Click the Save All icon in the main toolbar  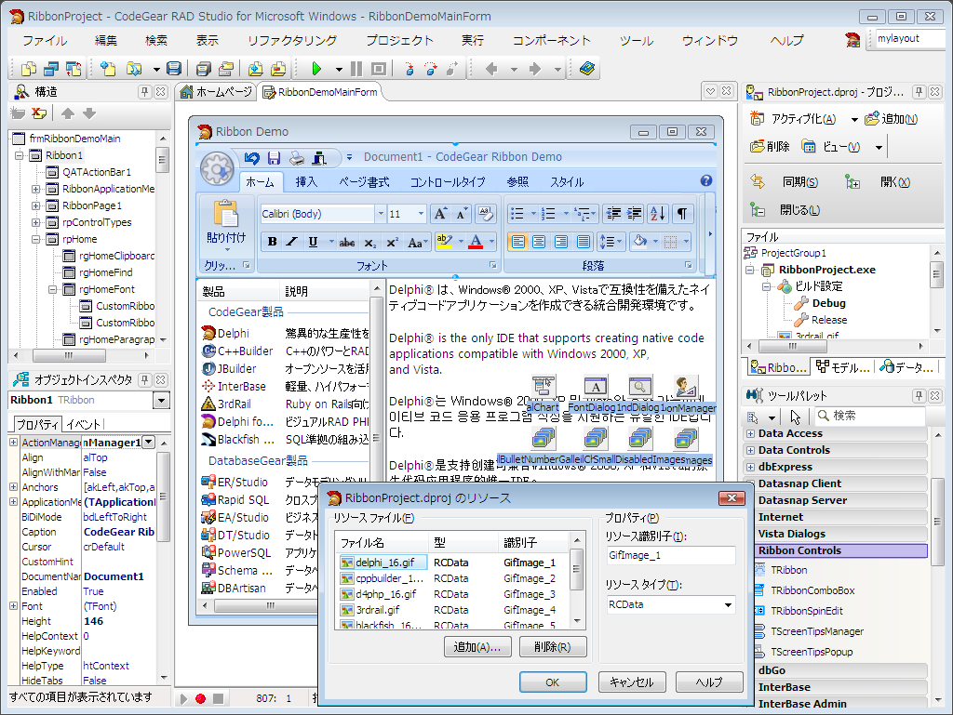click(203, 69)
